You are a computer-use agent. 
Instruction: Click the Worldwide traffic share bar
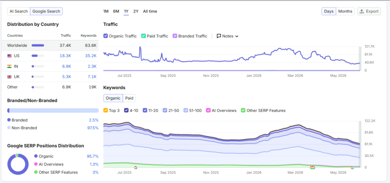coord(38,46)
